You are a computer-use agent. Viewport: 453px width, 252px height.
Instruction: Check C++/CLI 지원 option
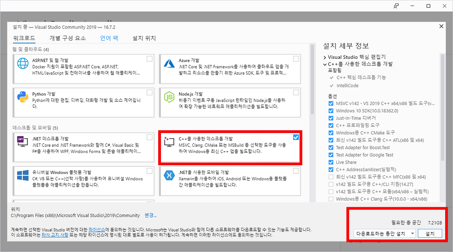(331, 184)
